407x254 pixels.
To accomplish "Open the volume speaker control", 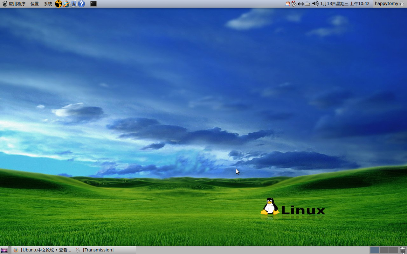I will coord(315,4).
